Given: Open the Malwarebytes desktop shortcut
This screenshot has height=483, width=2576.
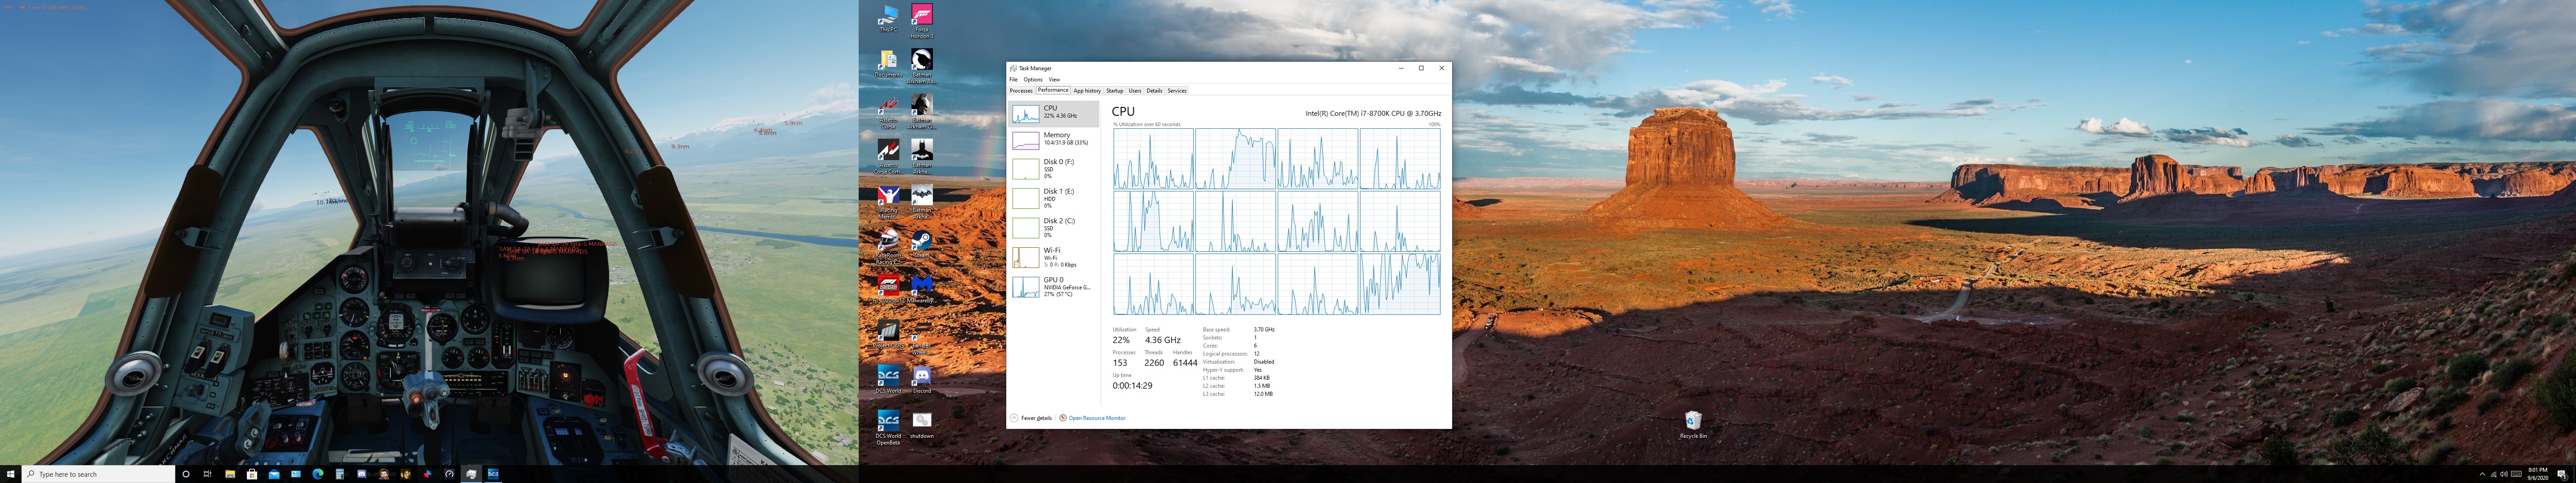Looking at the screenshot, I should [x=922, y=288].
